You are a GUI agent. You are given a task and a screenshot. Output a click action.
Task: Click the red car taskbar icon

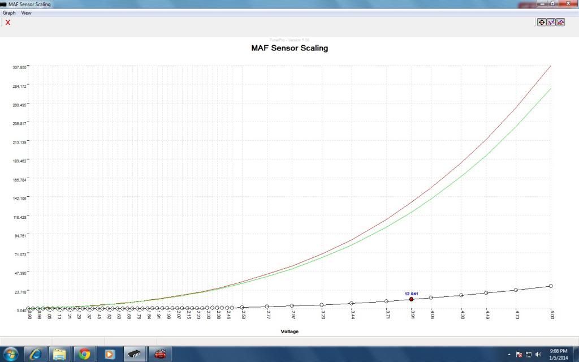click(160, 354)
